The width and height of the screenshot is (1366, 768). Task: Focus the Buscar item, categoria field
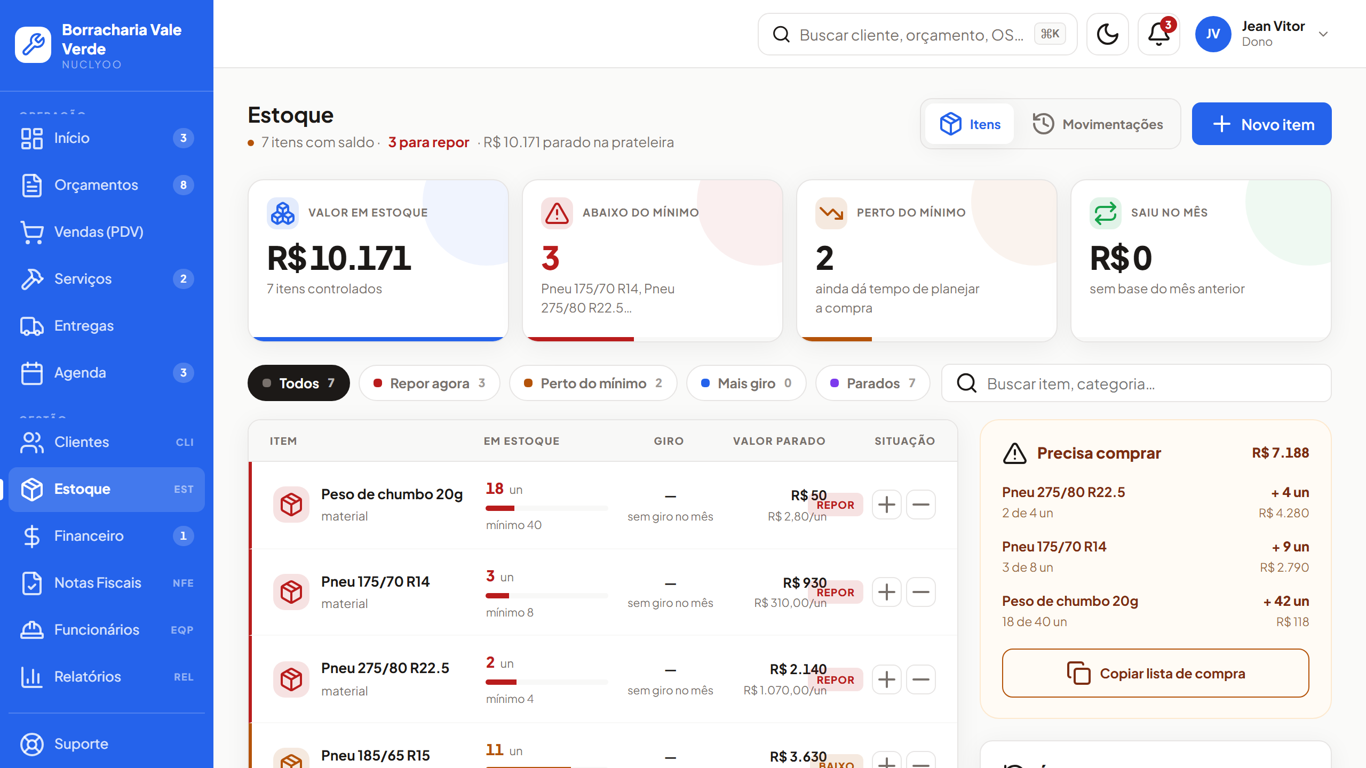click(1137, 383)
